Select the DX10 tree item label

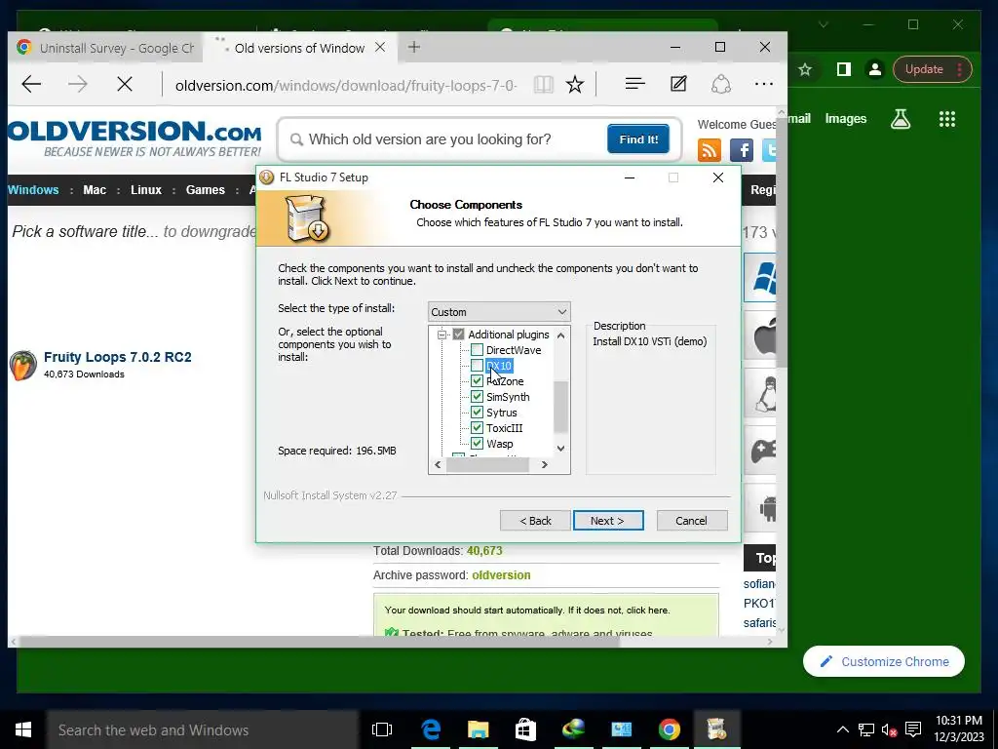pyautogui.click(x=498, y=366)
